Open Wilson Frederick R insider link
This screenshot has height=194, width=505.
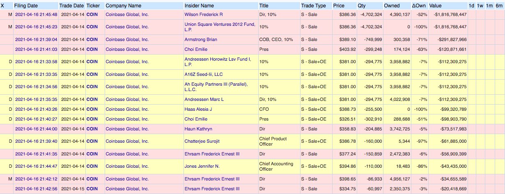pos(203,14)
